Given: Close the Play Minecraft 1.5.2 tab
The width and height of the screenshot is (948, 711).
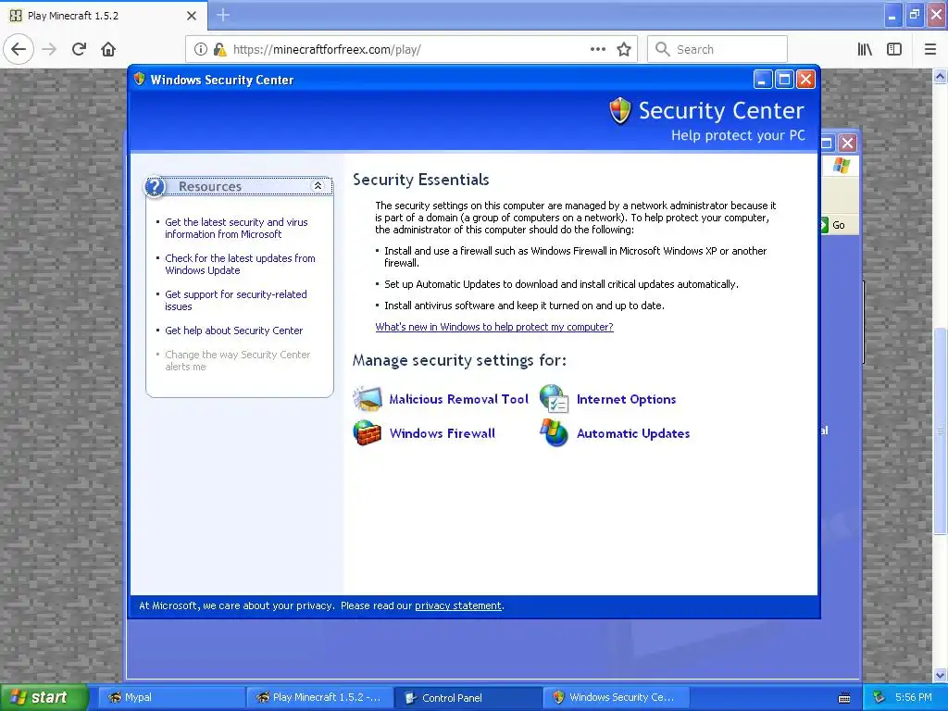Looking at the screenshot, I should [191, 16].
